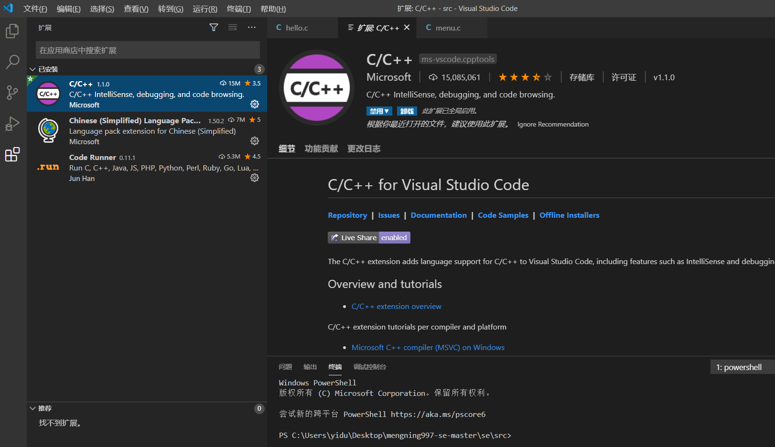The width and height of the screenshot is (775, 447).
Task: Open the Explorer view in activity bar
Action: pos(12,31)
